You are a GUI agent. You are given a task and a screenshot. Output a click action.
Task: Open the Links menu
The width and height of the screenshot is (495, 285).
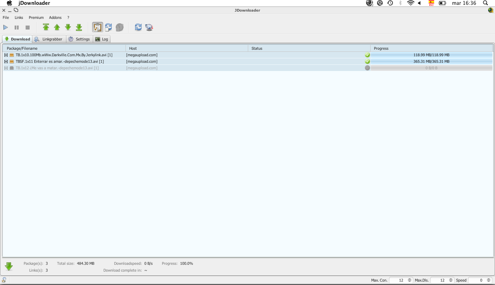coord(19,17)
